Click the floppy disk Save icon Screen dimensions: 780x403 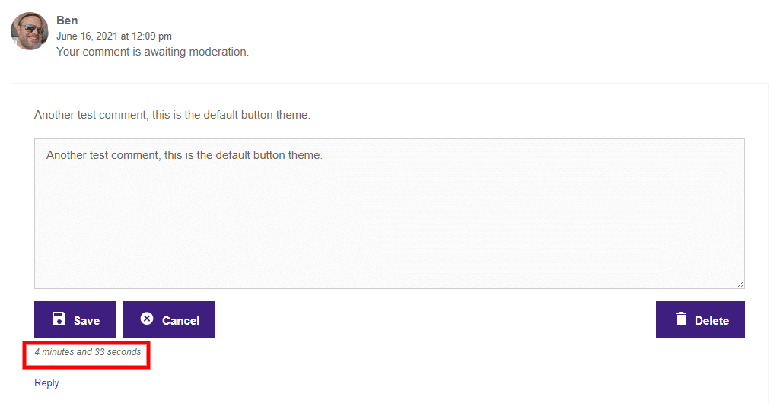point(59,319)
